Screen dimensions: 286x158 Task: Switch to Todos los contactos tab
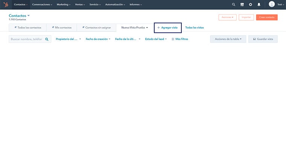(x=28, y=27)
